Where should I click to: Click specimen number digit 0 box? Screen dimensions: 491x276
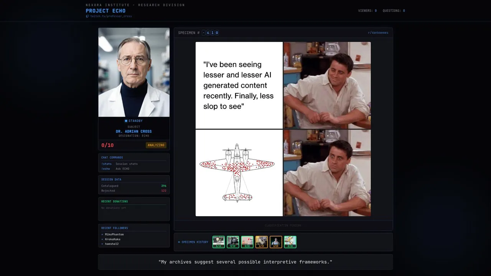click(x=217, y=33)
